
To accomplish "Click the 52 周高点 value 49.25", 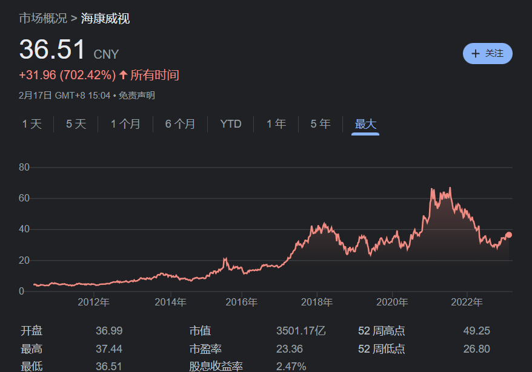I will pyautogui.click(x=477, y=331).
